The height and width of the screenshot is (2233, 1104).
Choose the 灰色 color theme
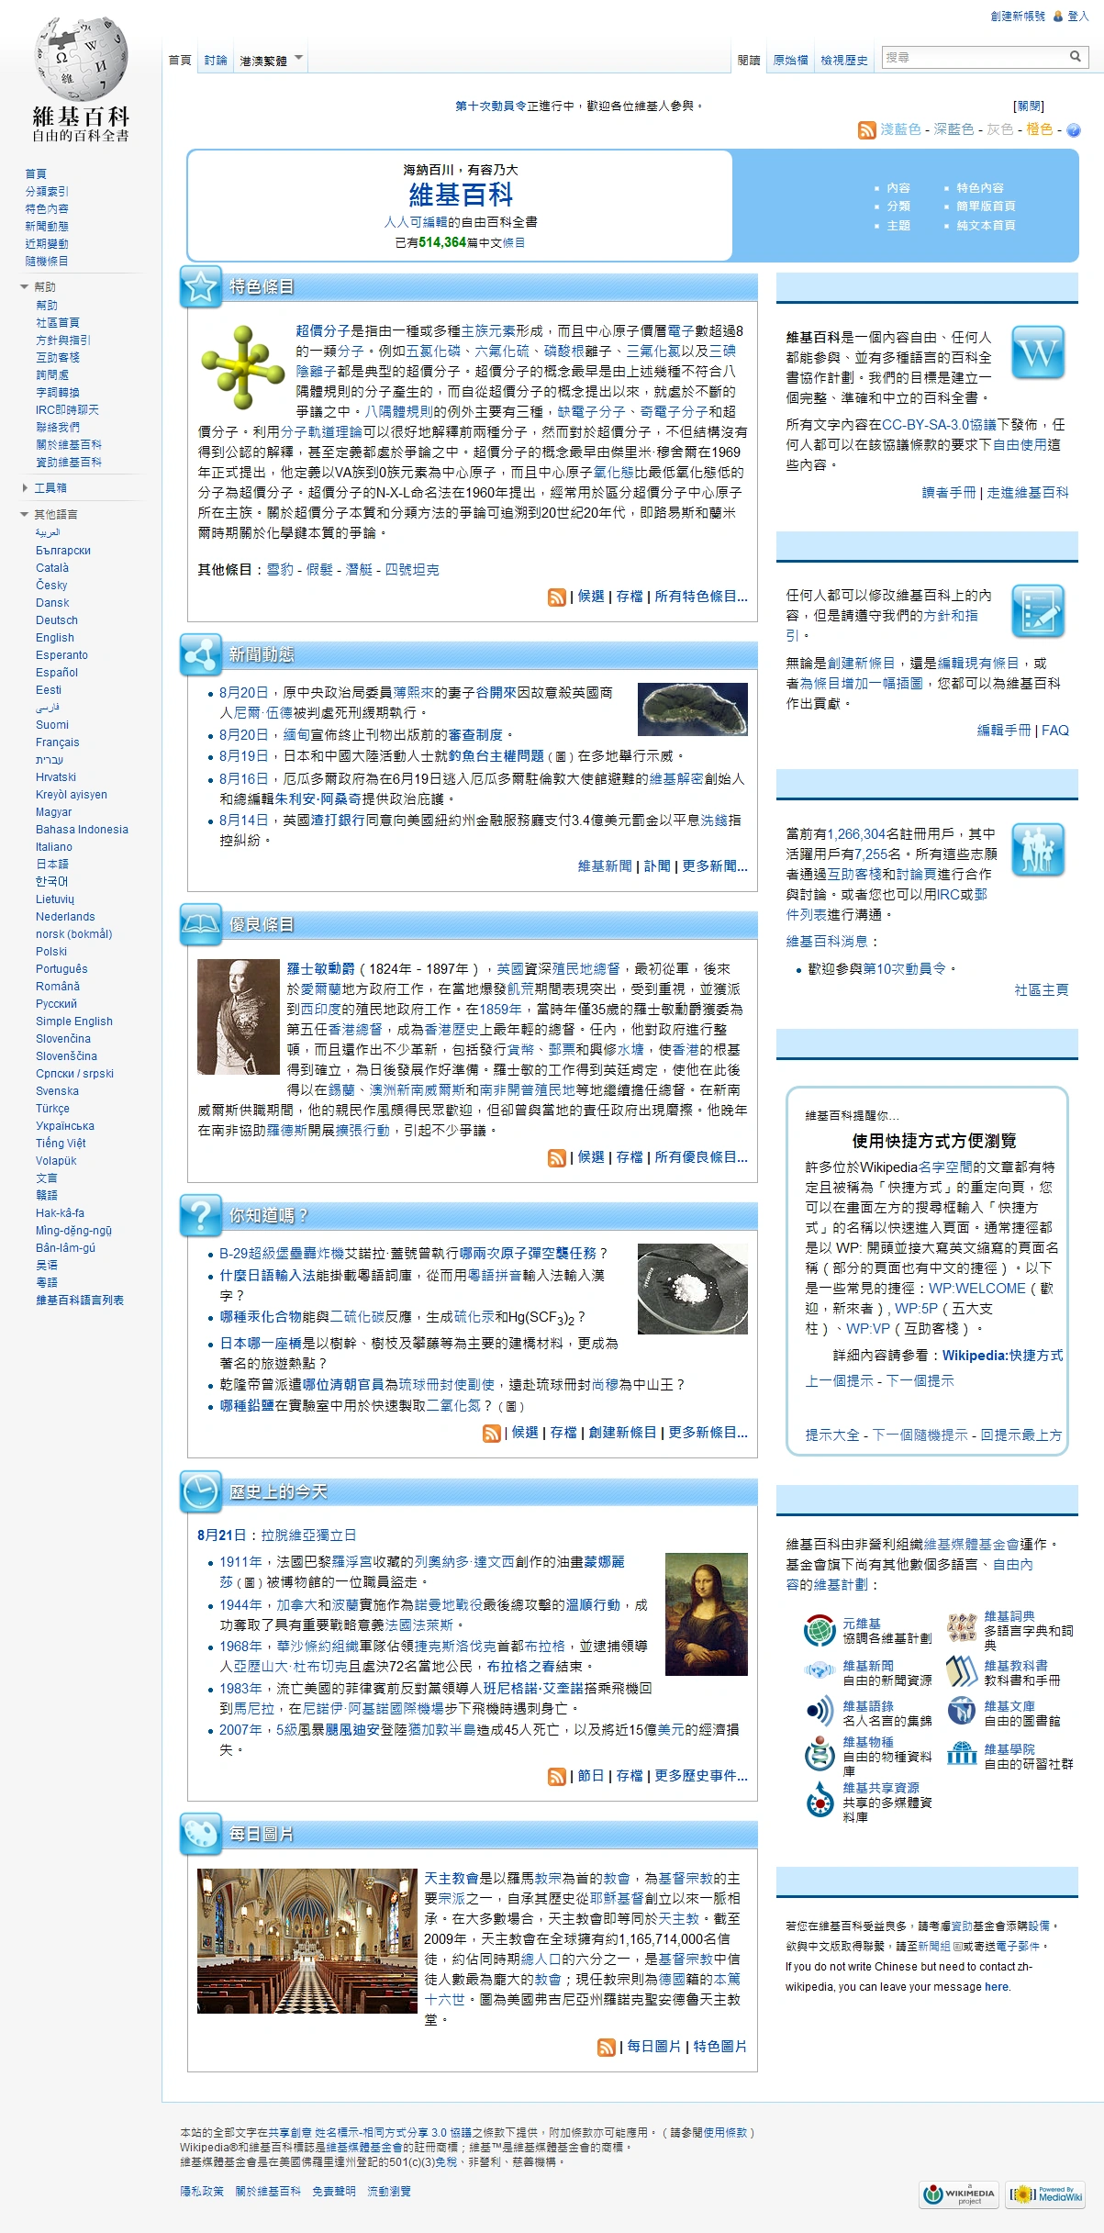[x=1000, y=130]
